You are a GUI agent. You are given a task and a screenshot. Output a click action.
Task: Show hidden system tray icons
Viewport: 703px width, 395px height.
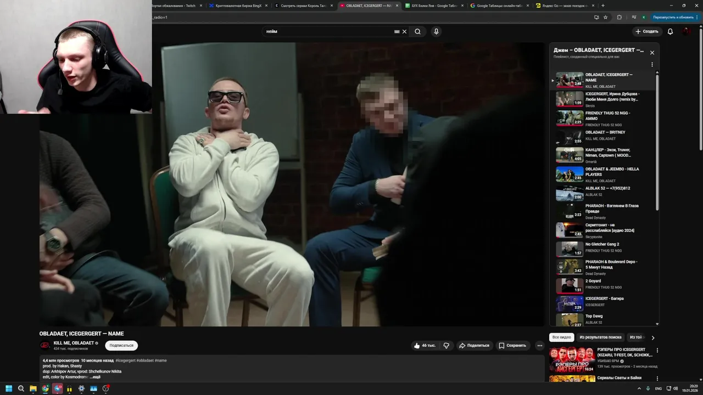click(640, 388)
